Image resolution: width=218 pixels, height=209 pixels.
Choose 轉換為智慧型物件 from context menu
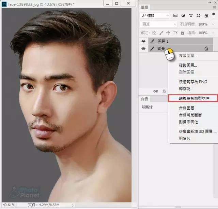(193, 98)
